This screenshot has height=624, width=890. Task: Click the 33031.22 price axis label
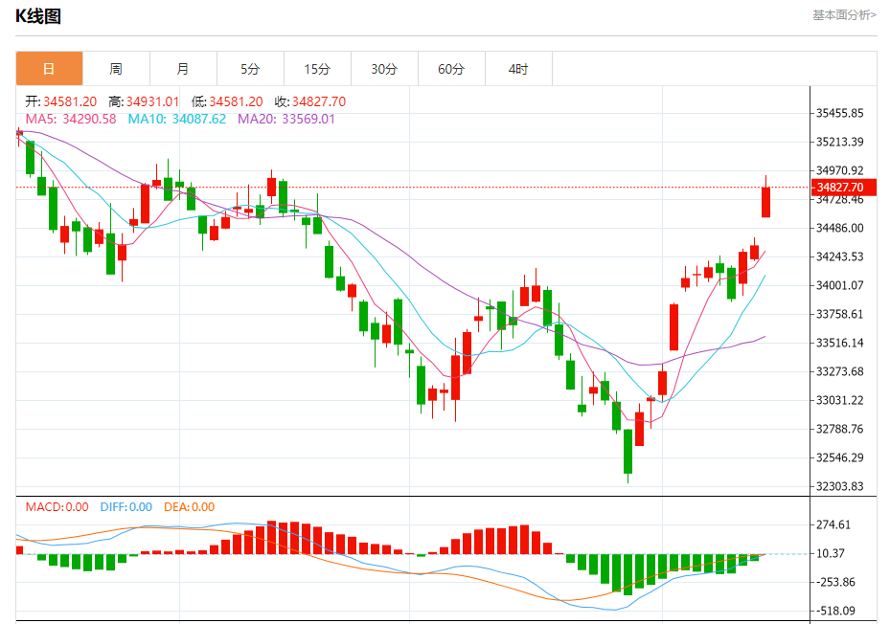click(839, 400)
